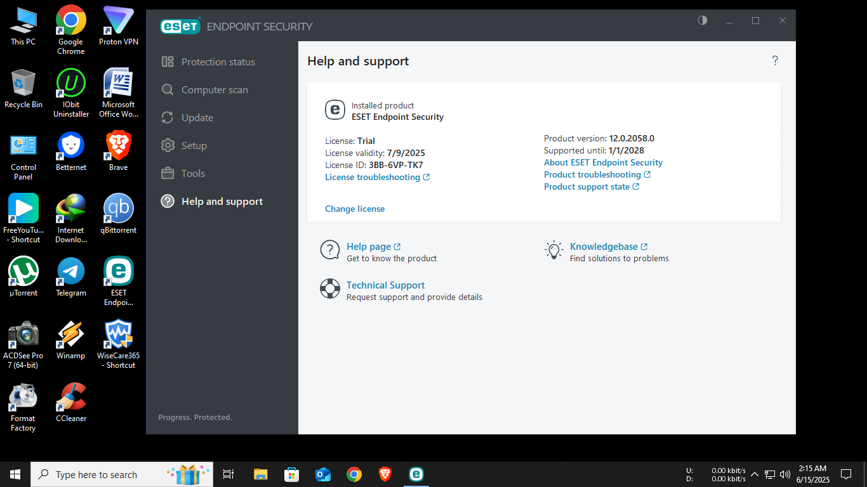The height and width of the screenshot is (487, 867).
Task: Select Internet Download Manager desktop icon
Action: 71,219
